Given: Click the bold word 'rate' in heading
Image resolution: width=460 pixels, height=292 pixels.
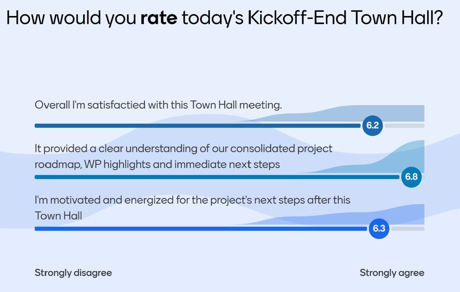Looking at the screenshot, I should (159, 18).
